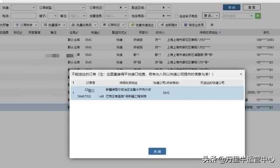Open the 批量加商品 toolbar dropdown
This screenshot has width=280, height=168.
84,25
